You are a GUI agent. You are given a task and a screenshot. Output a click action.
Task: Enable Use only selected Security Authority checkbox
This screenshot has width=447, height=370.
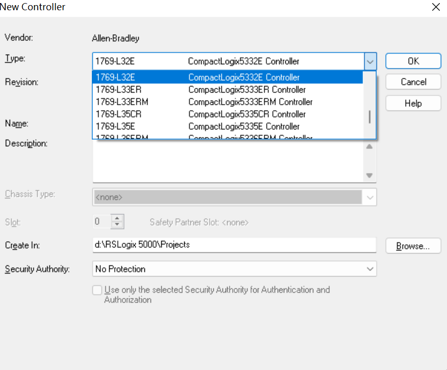click(x=97, y=290)
